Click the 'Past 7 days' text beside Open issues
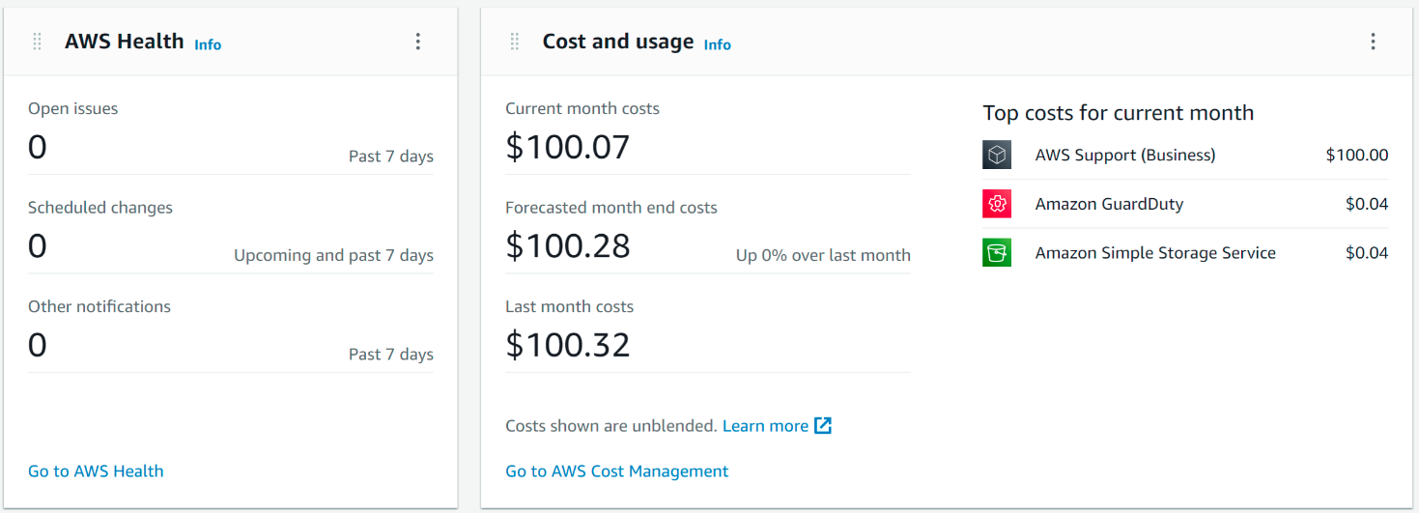This screenshot has width=1419, height=513. click(391, 157)
